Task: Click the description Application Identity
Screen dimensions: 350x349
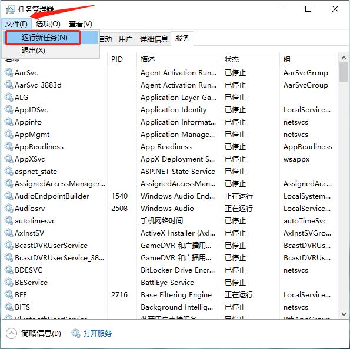Action: click(174, 110)
